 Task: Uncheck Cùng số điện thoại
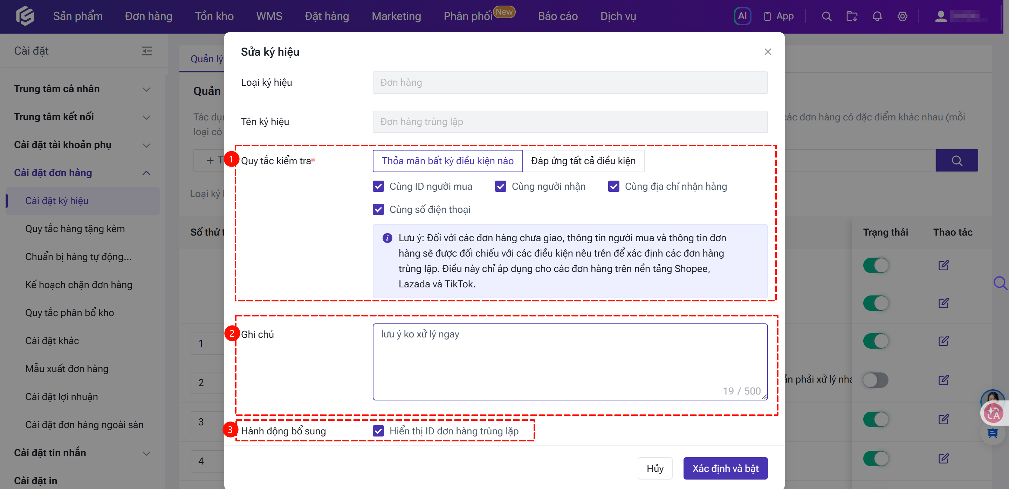(x=378, y=210)
